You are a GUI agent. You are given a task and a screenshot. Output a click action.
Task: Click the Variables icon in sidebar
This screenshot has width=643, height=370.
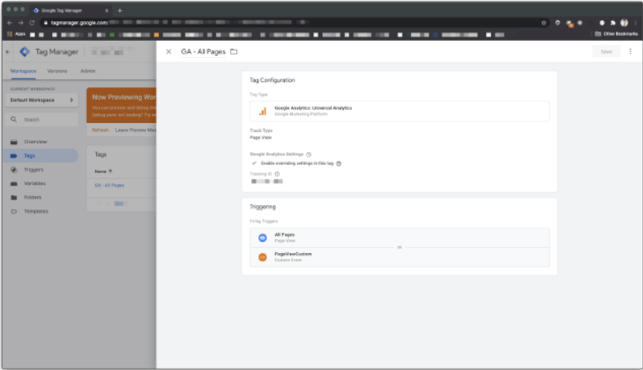click(x=14, y=183)
